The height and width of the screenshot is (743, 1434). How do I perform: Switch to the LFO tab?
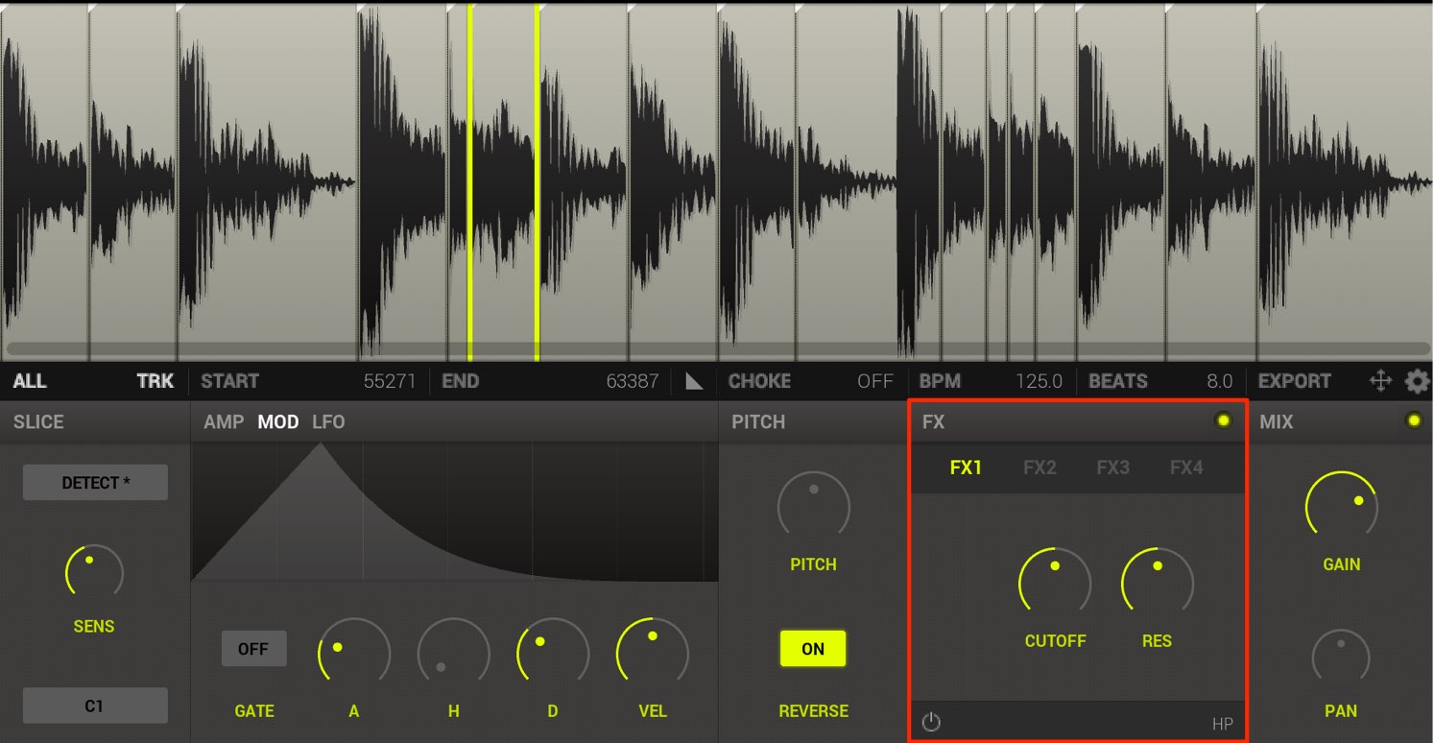pyautogui.click(x=328, y=421)
